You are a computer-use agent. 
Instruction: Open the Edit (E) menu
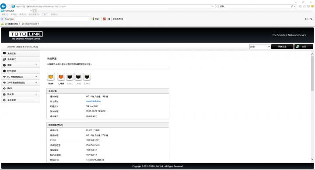click(14, 14)
